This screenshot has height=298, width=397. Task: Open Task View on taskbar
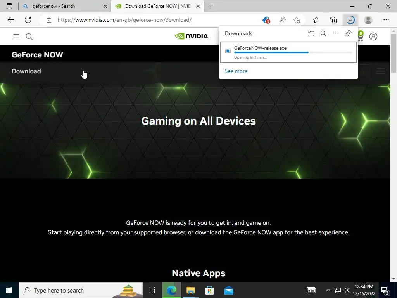(152, 290)
